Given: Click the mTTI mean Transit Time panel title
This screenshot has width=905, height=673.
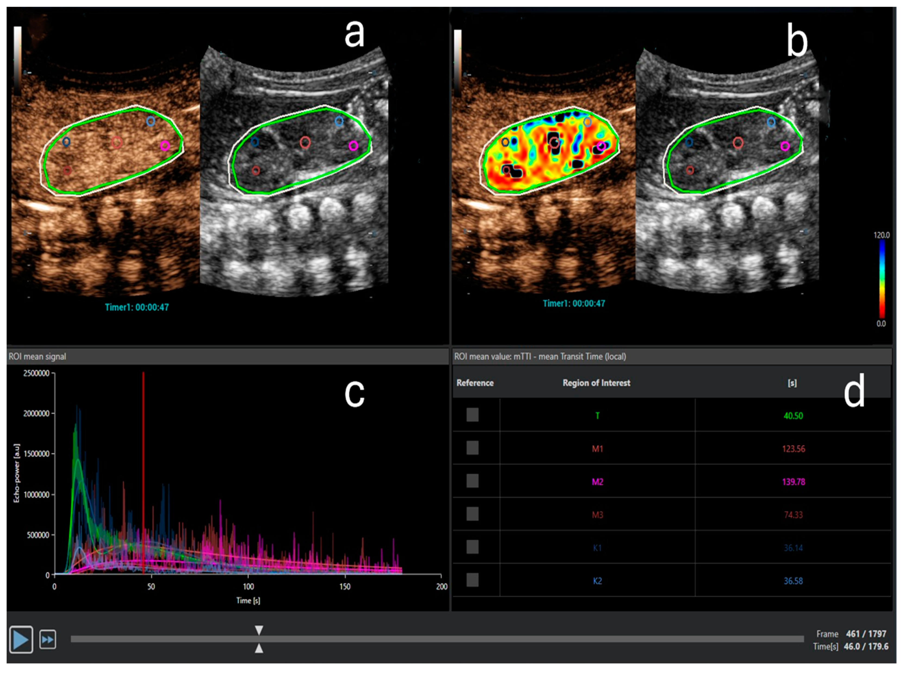Looking at the screenshot, I should (540, 357).
